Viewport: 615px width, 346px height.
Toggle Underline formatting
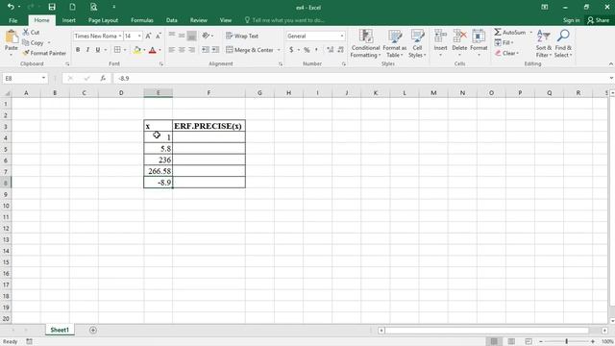click(98, 50)
